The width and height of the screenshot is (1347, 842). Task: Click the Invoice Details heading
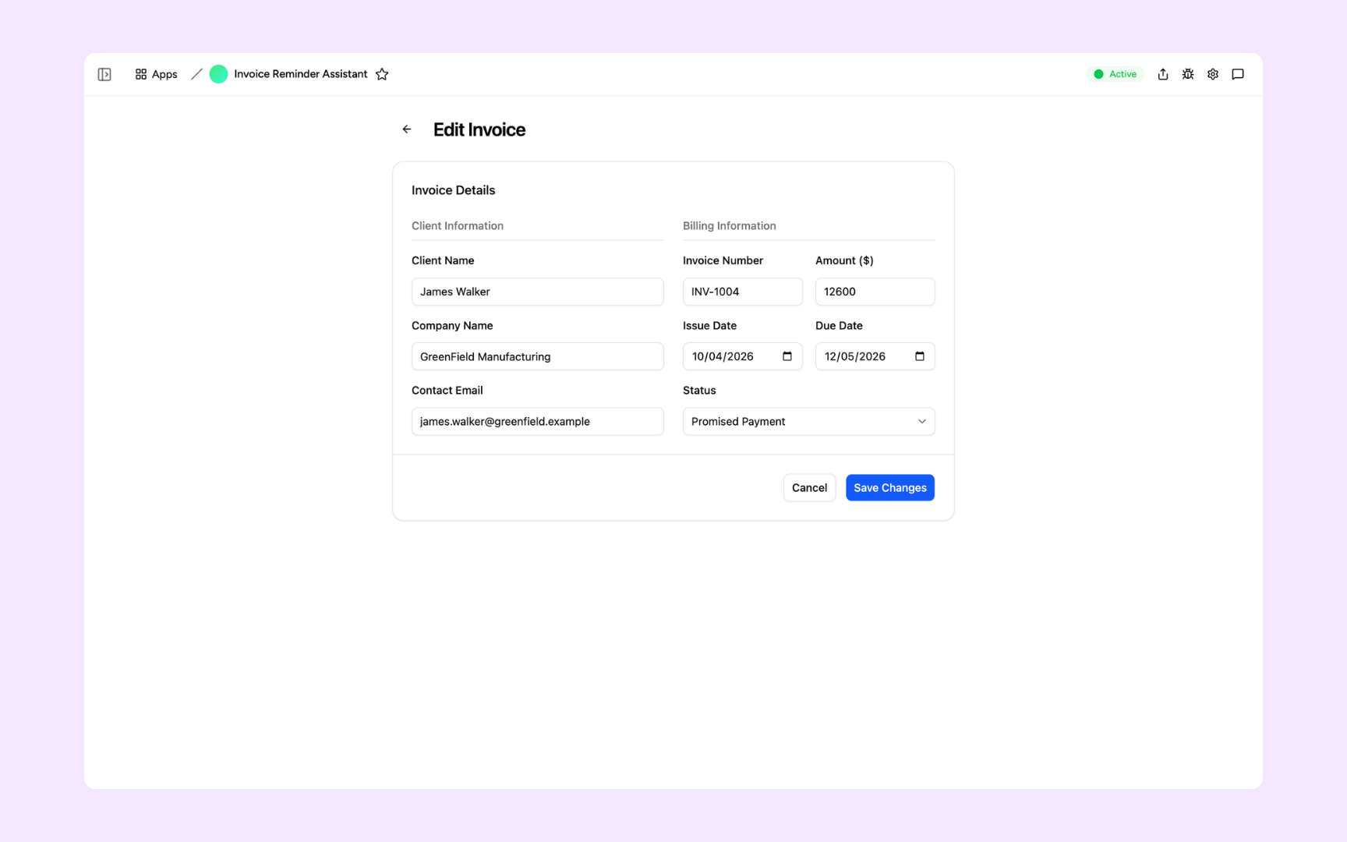(x=454, y=190)
